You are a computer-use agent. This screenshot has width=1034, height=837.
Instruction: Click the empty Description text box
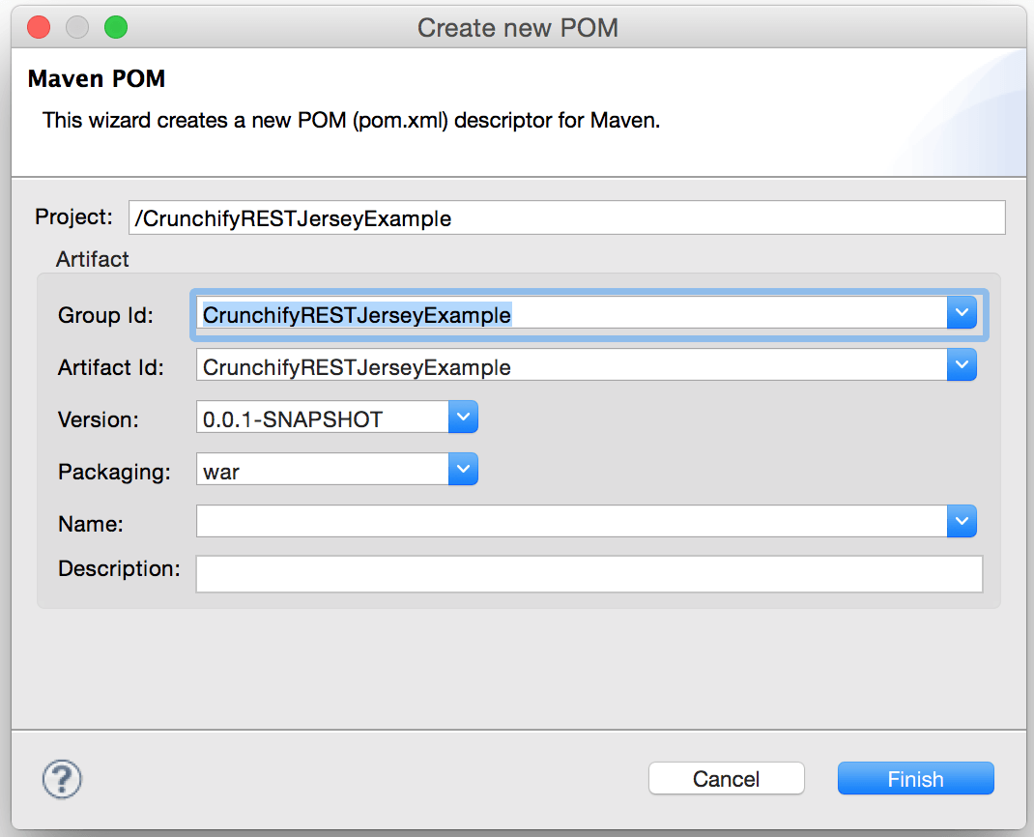pyautogui.click(x=589, y=573)
